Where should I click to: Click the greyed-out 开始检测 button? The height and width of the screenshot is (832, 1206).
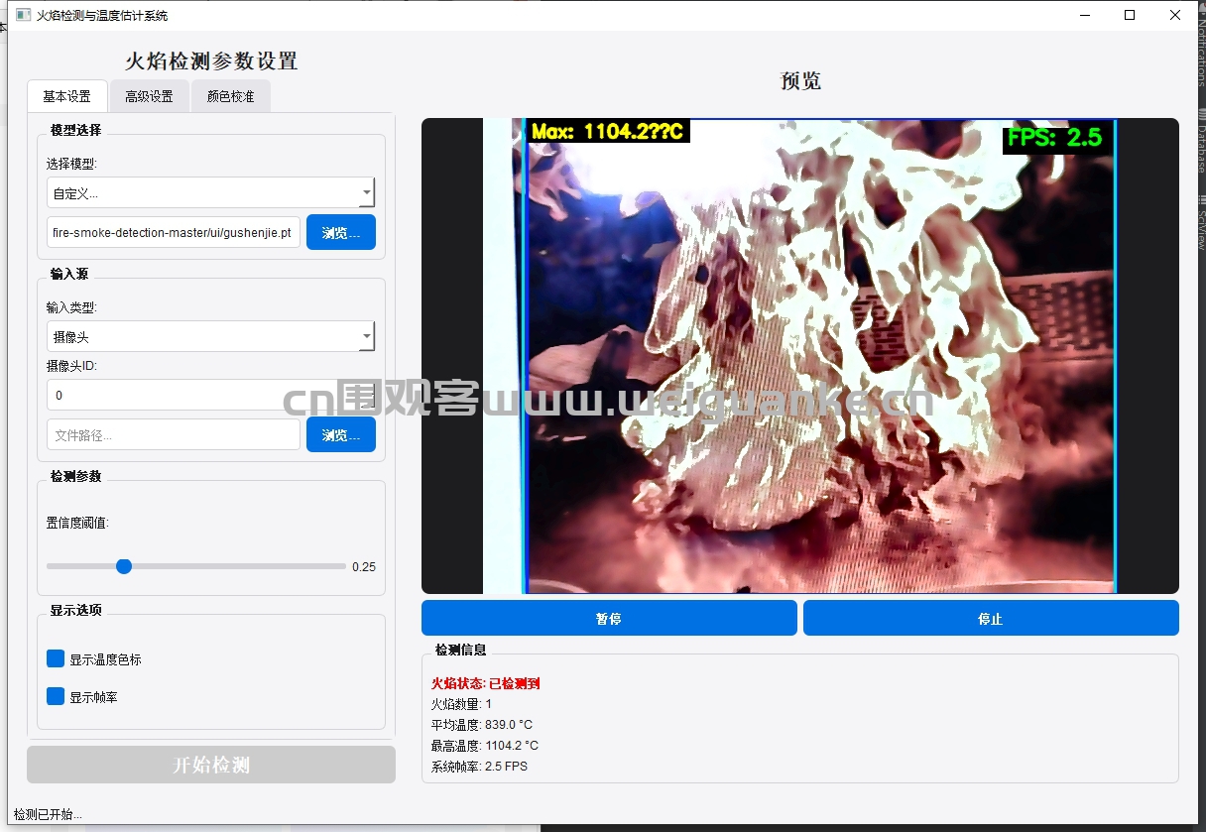[211, 765]
